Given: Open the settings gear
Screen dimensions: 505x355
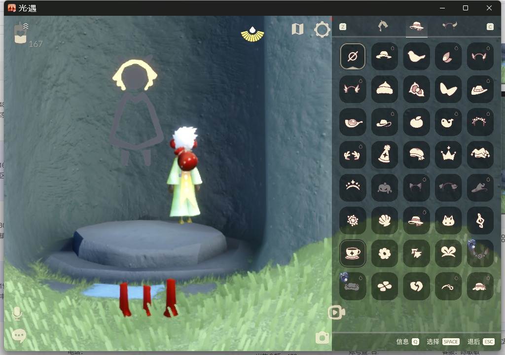Looking at the screenshot, I should pyautogui.click(x=322, y=30).
